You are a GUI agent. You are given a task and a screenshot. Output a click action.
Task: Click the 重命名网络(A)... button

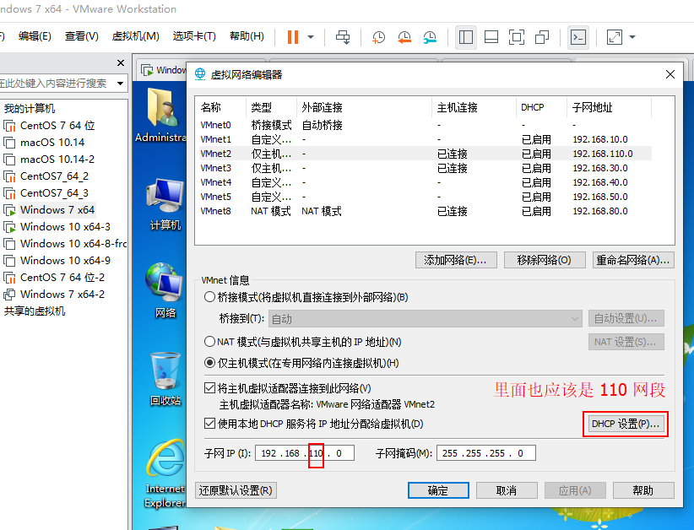click(633, 260)
